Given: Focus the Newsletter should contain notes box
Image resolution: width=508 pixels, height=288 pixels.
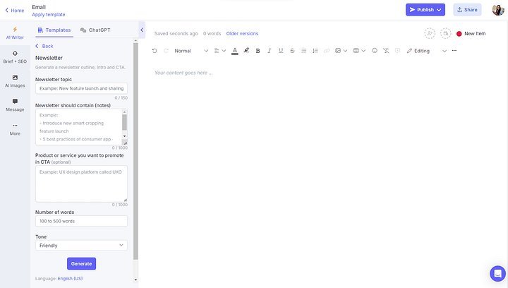Looking at the screenshot, I should click(x=79, y=126).
